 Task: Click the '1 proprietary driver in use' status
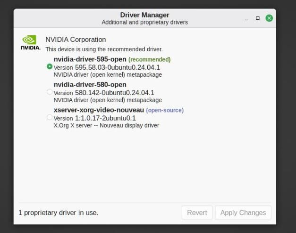tap(58, 213)
